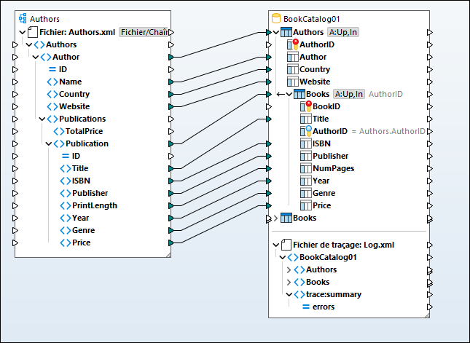Collapse the Publications node
470x343 pixels.
pos(42,119)
